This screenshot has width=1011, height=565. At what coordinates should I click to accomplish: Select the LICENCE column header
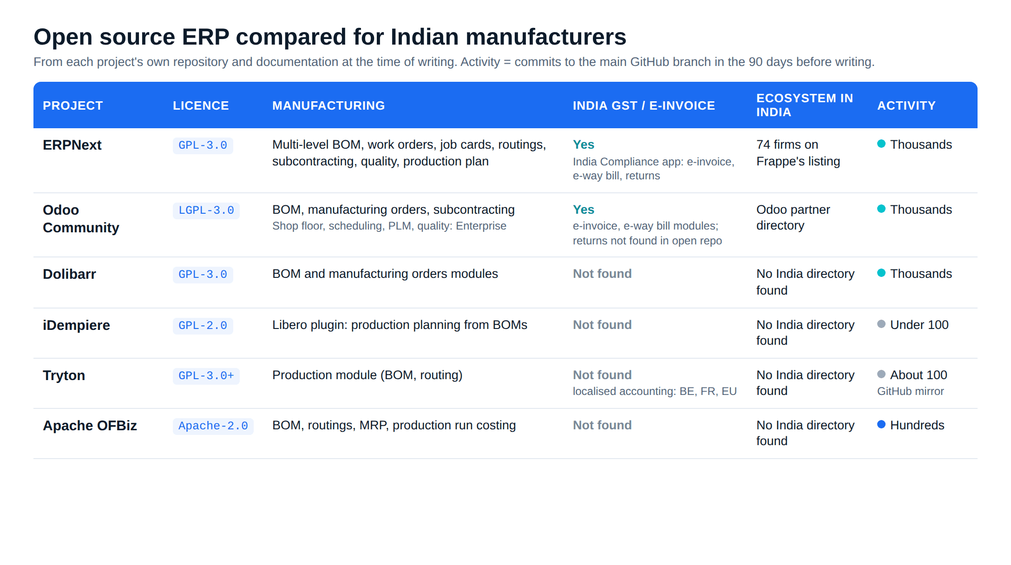[x=201, y=105]
